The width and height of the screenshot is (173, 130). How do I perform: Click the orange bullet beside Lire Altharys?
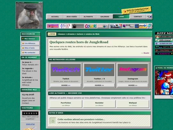coord(23,43)
